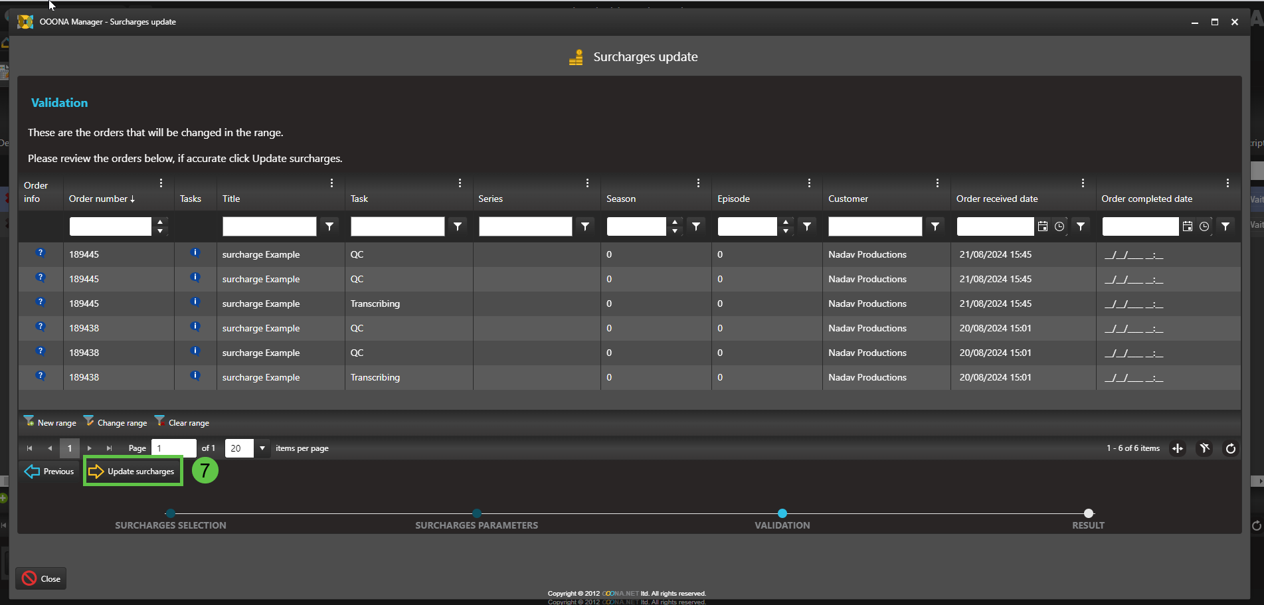This screenshot has height=605, width=1264.
Task: Click the Surcharges Parameters step marker
Action: point(476,513)
